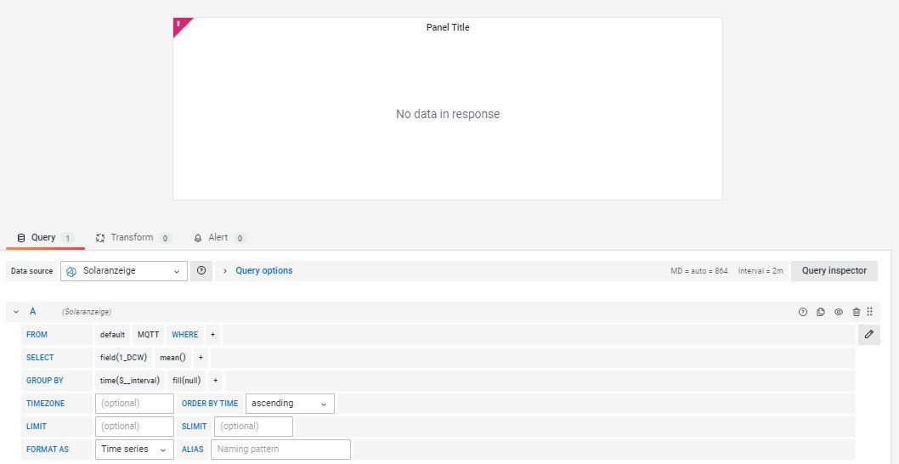Collapse query A row chevron

point(16,312)
